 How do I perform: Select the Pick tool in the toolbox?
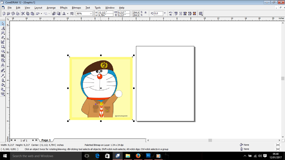[x=3, y=24]
